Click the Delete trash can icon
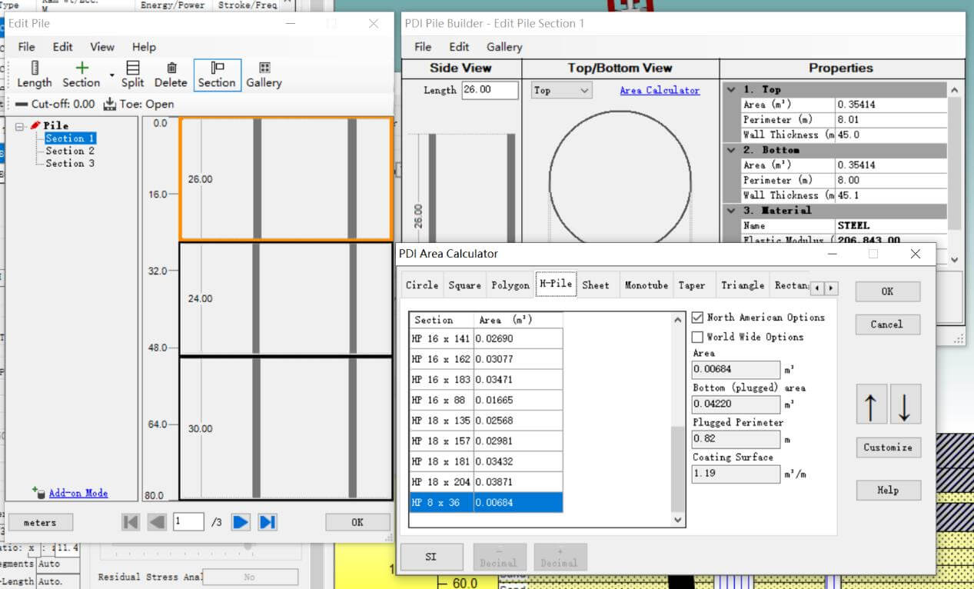 click(x=171, y=68)
